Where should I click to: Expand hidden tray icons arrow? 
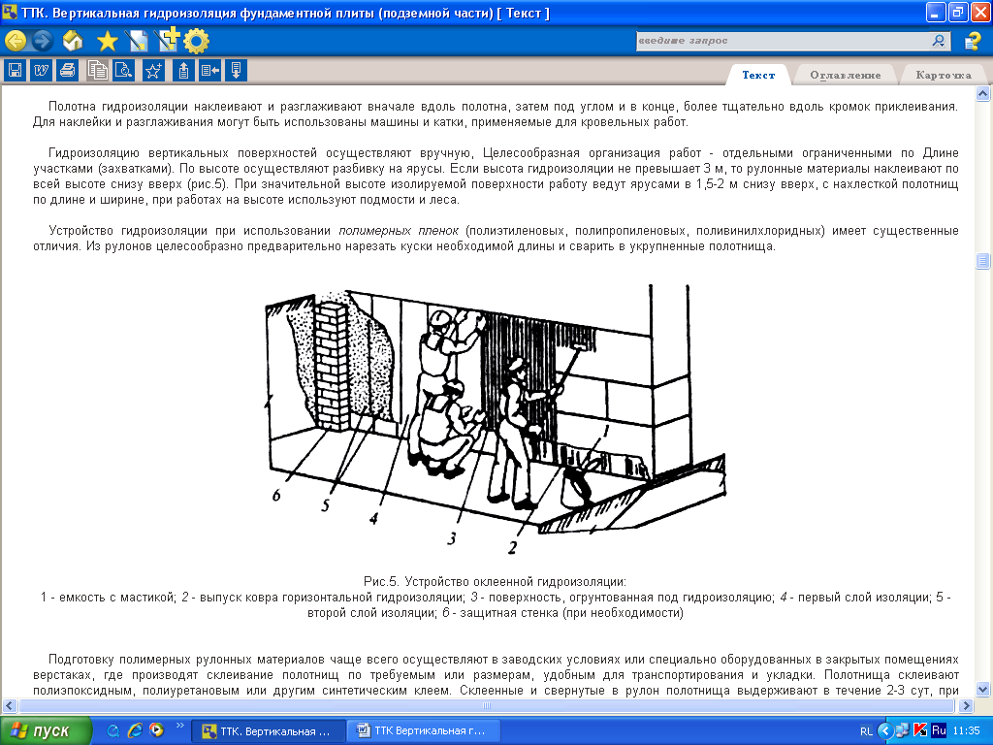[884, 731]
